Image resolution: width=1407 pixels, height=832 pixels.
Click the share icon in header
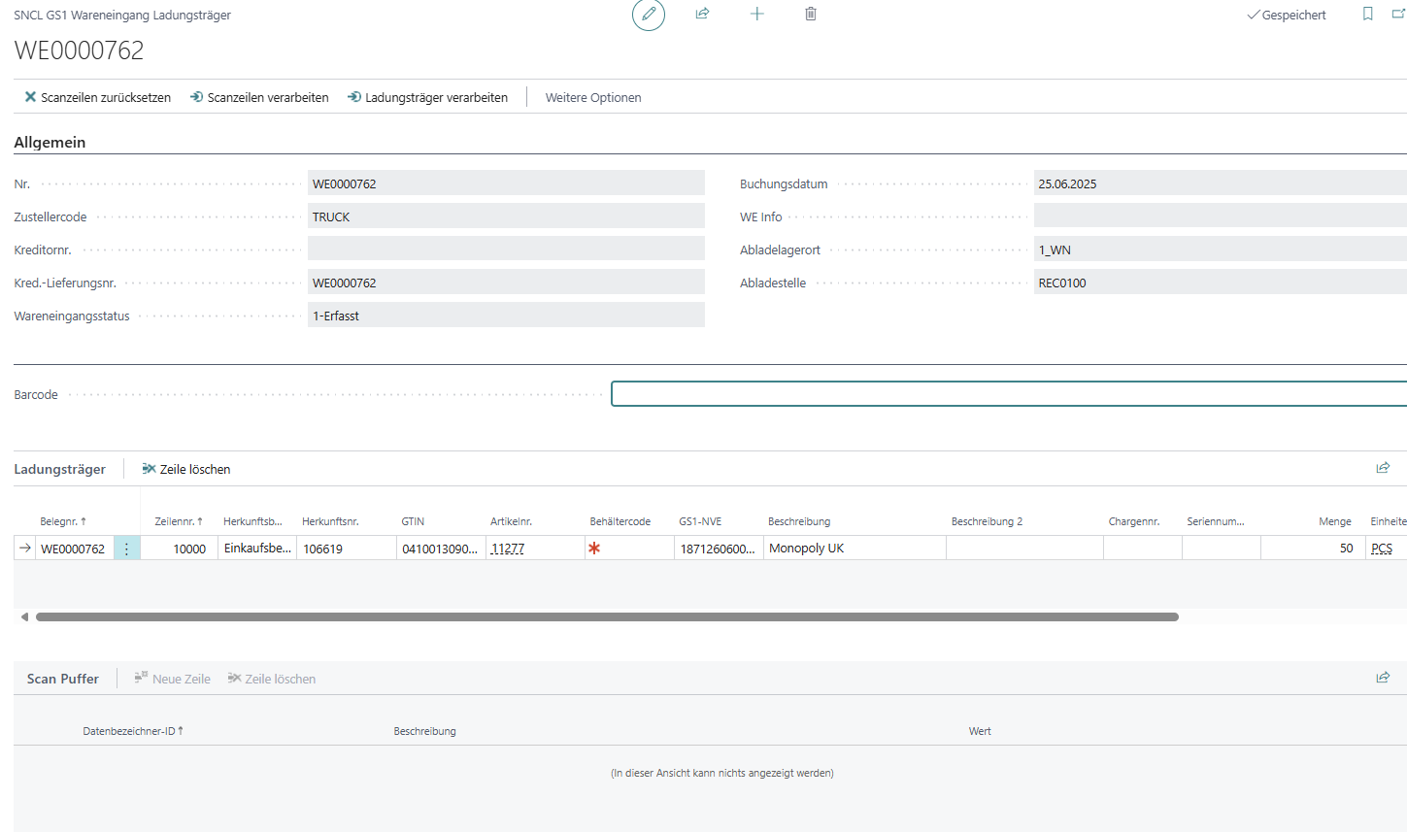702,14
